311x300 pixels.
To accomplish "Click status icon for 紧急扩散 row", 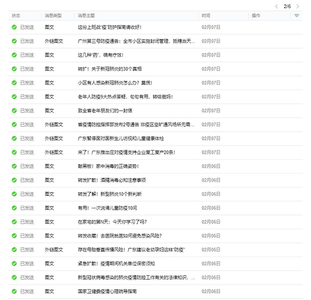I will [15, 264].
